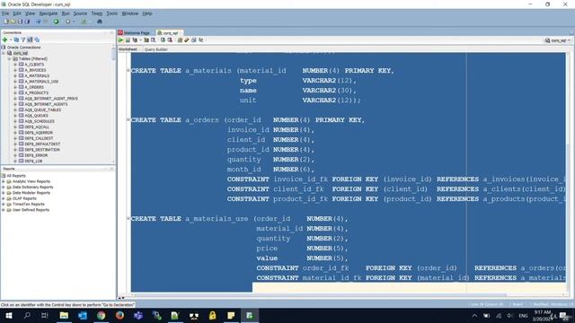This screenshot has width=575, height=323.
Task: Expand Analytic View Reports folder
Action: (x=4, y=181)
